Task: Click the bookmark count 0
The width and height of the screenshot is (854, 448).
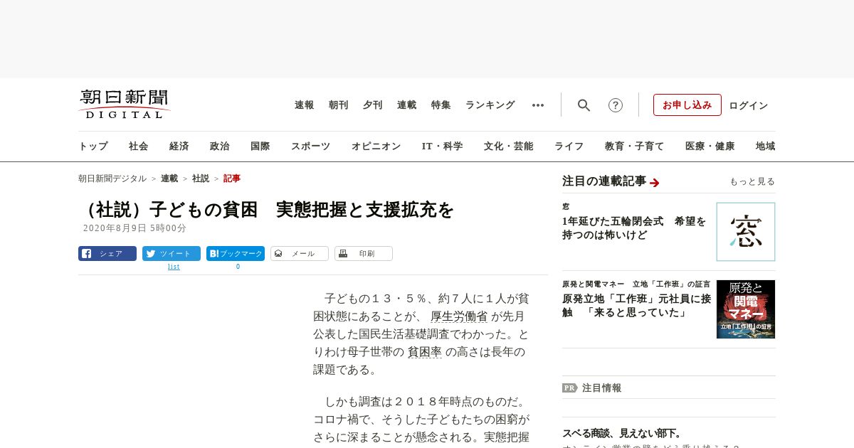Action: [238, 267]
